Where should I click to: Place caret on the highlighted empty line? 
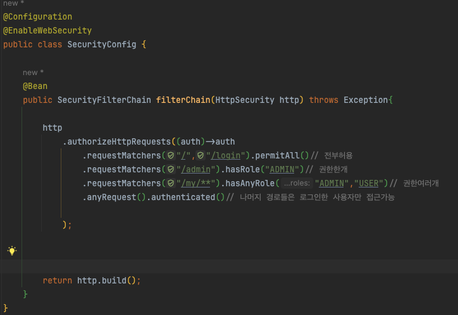coord(230,266)
